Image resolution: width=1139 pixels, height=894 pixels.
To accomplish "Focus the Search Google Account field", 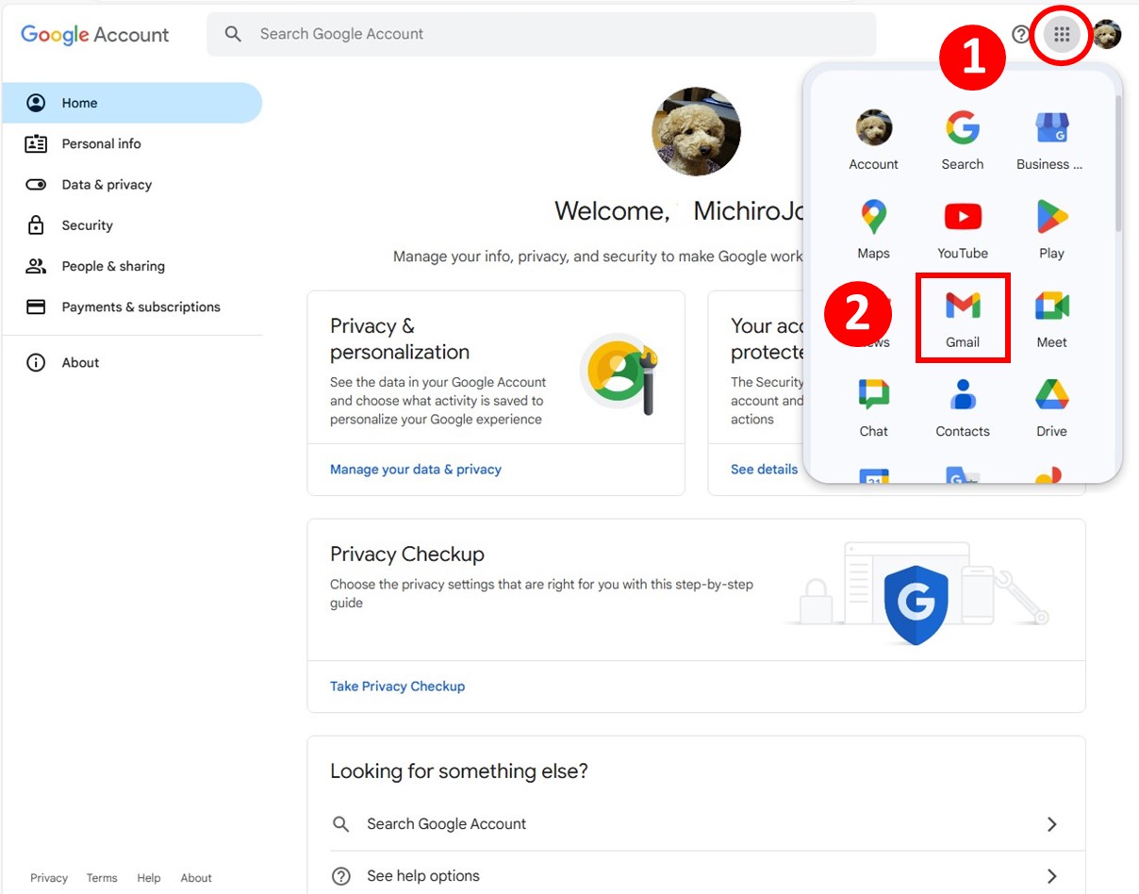I will click(541, 34).
